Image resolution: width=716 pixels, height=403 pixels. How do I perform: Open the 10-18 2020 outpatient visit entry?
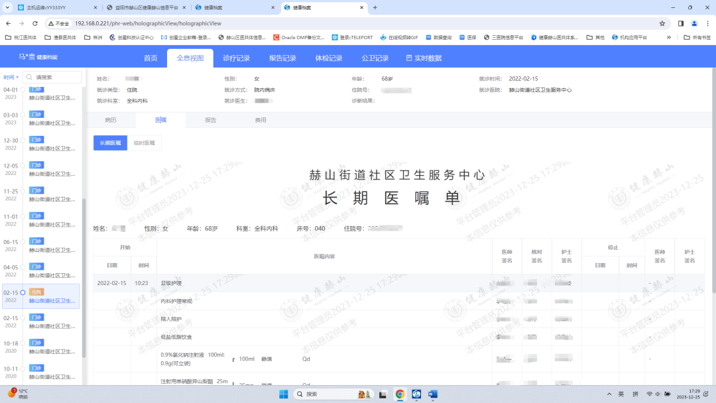click(x=42, y=347)
